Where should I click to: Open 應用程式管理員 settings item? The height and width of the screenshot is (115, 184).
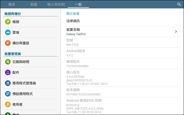[31, 83]
